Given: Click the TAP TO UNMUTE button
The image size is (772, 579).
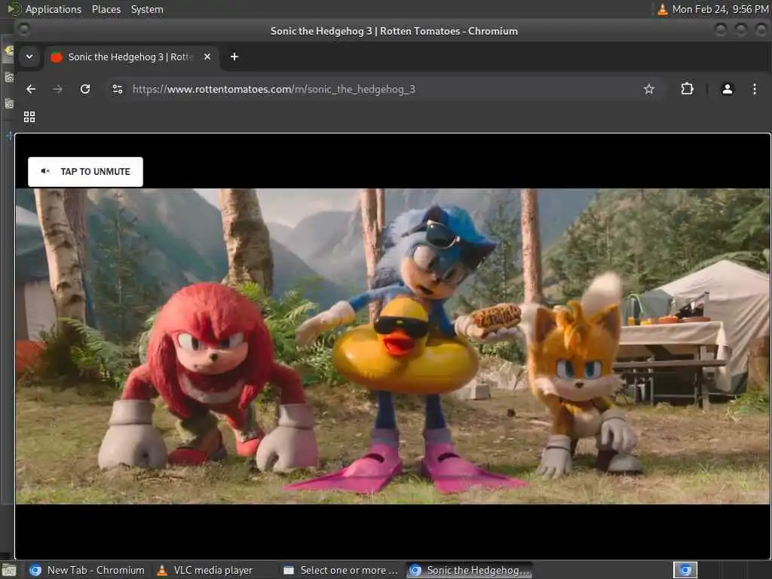Looking at the screenshot, I should click(x=85, y=171).
